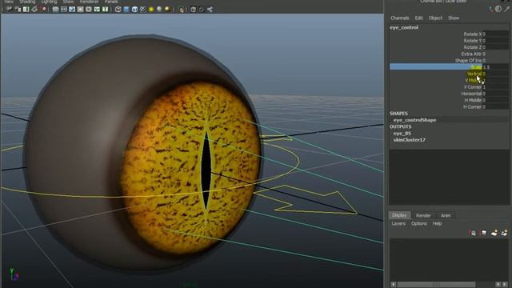Open the Channels menu in Channel Box

(400, 18)
